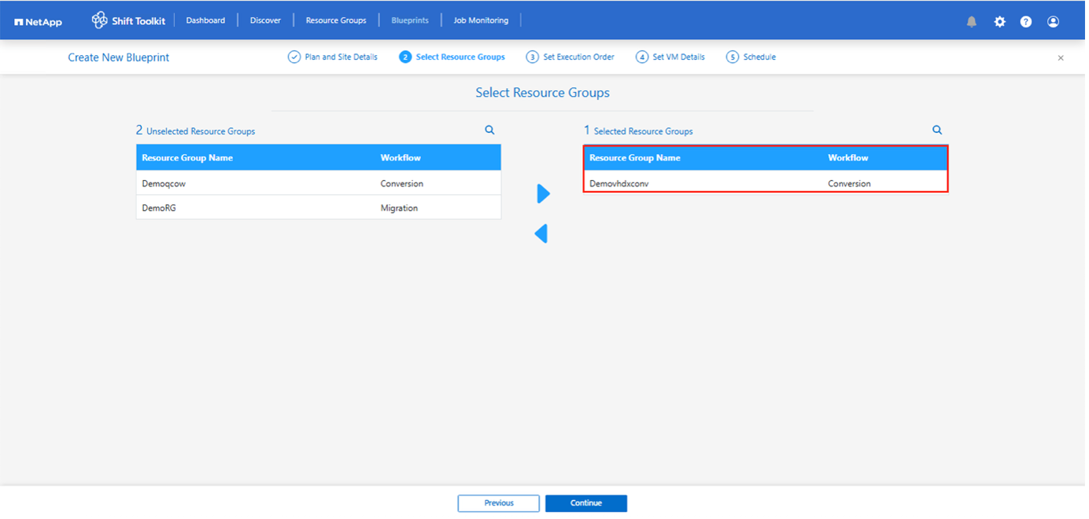Select the Demovhdxconv selected row

click(765, 183)
